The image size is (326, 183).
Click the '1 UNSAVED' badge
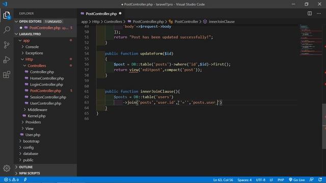[53, 21]
